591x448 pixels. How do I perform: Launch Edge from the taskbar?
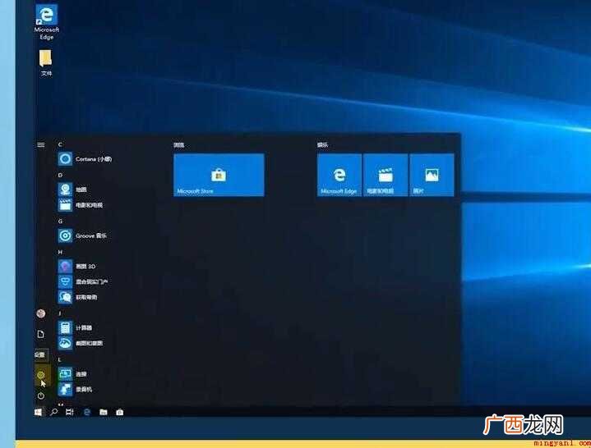(87, 412)
